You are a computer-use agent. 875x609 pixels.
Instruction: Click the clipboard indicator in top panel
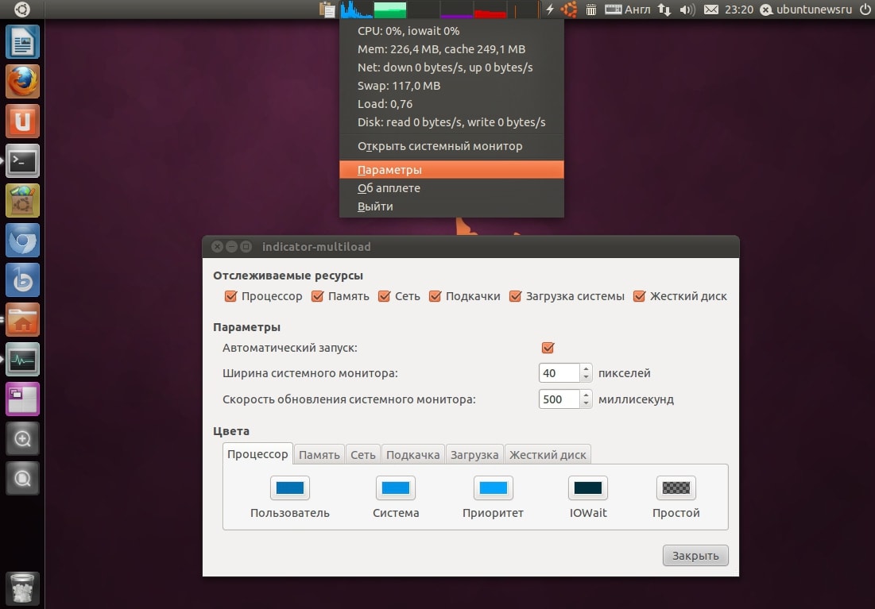click(x=327, y=10)
